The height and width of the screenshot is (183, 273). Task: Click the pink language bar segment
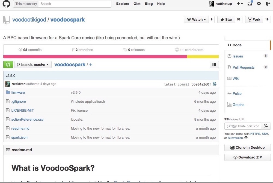95,57
